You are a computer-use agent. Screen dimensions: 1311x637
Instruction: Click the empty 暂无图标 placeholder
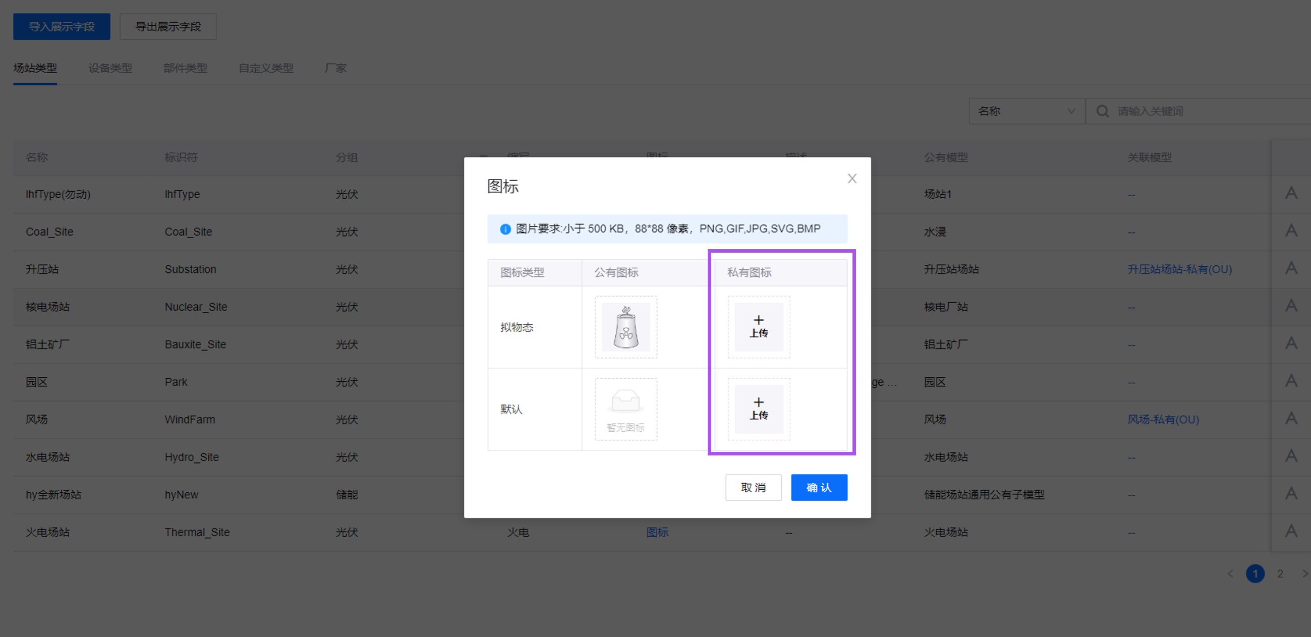tap(625, 409)
